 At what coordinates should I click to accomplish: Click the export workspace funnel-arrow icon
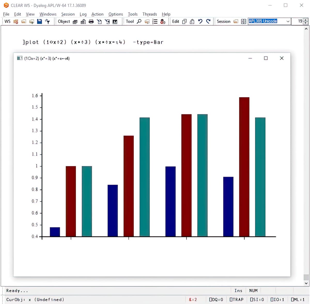[47, 21]
